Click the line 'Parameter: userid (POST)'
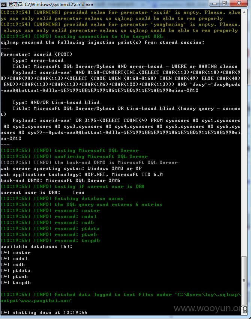 pyautogui.click(x=36, y=54)
